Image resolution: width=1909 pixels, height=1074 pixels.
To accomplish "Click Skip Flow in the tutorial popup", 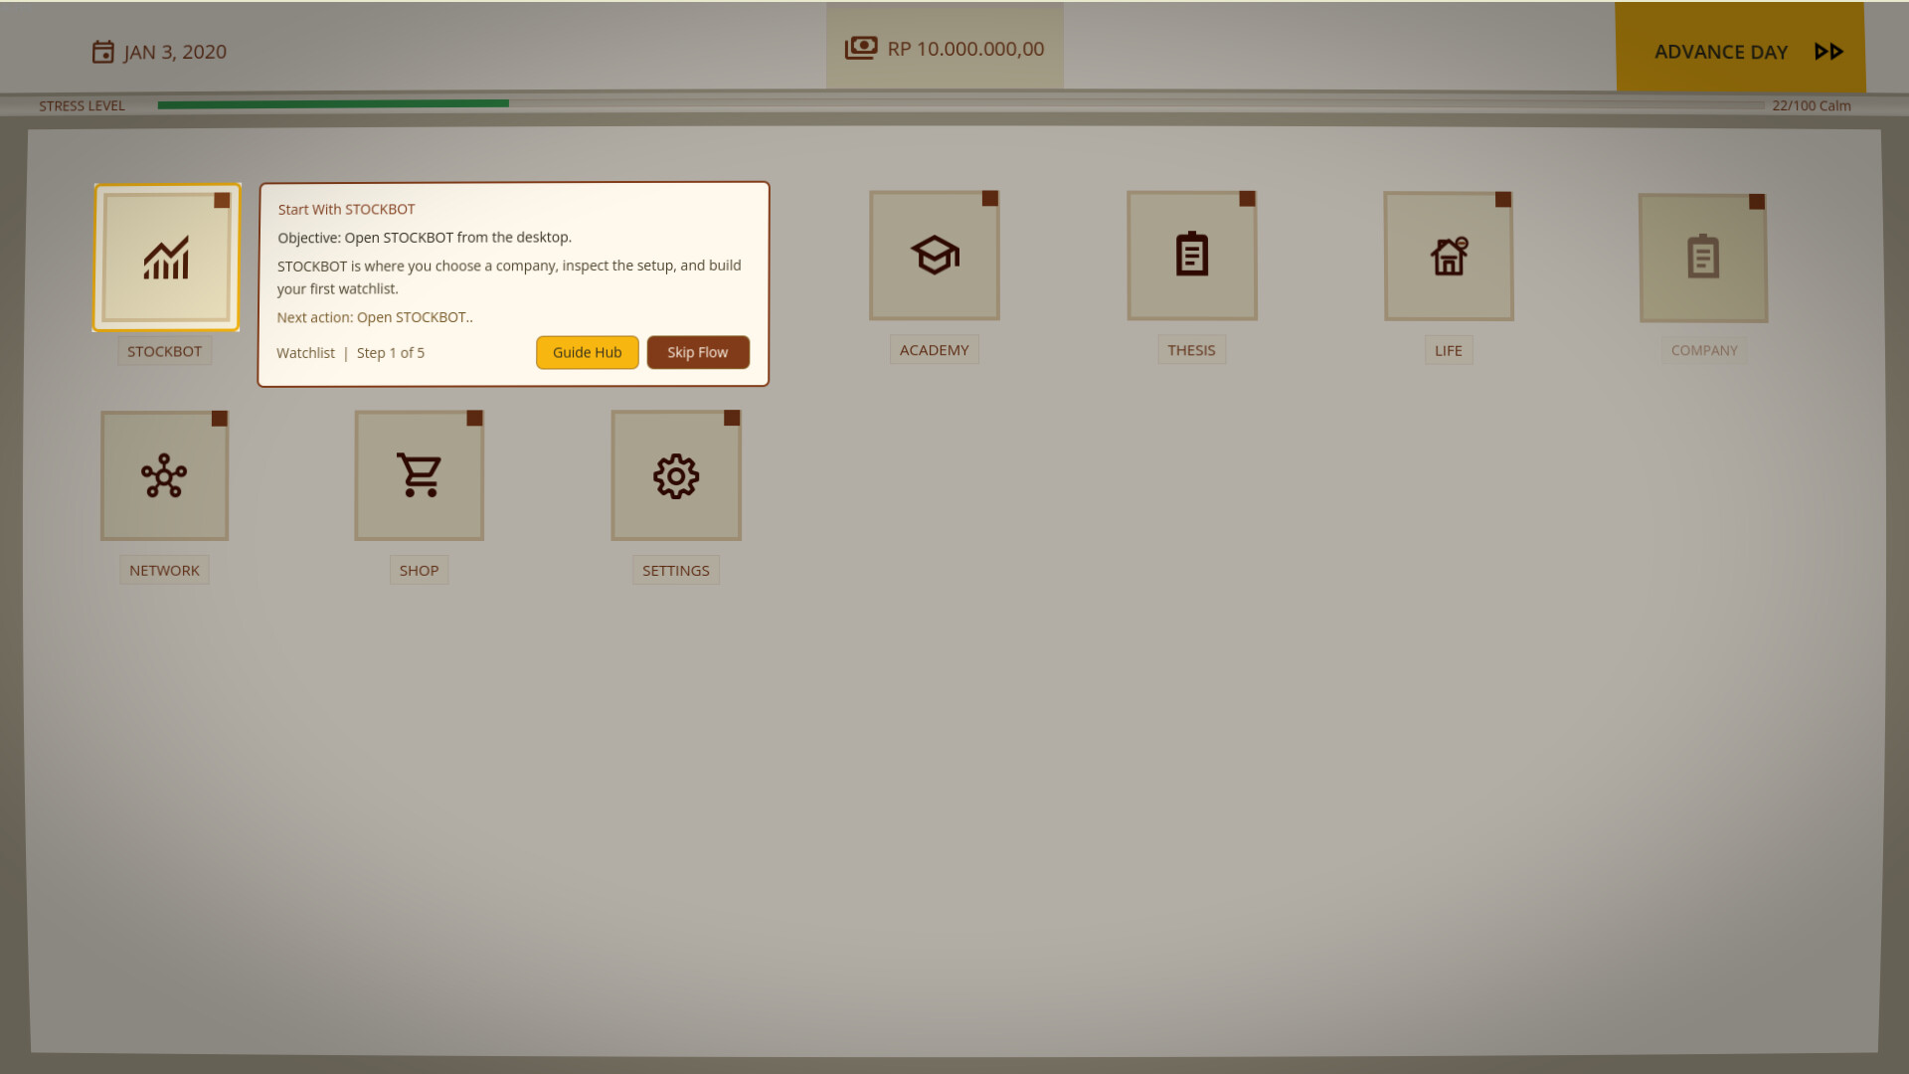I will click(x=698, y=352).
